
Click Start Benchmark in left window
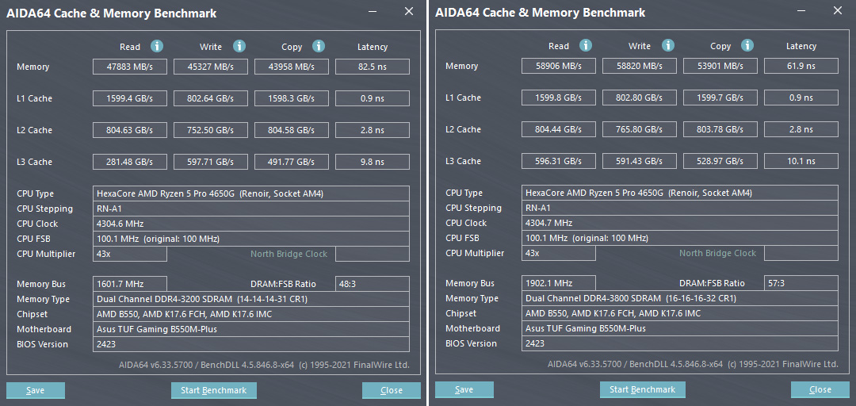click(214, 390)
